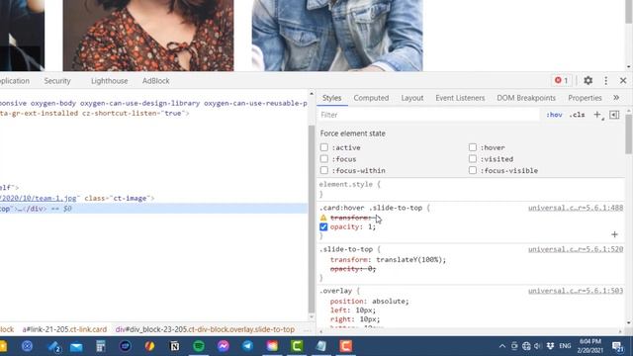
Task: Open orange Camtasia recorder icon in taskbar
Action: (x=345, y=346)
